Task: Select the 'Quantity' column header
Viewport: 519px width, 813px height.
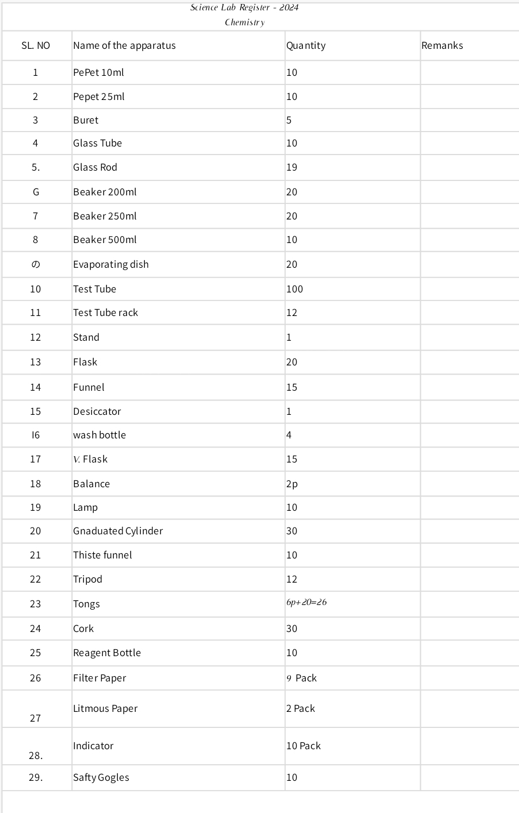Action: [306, 45]
